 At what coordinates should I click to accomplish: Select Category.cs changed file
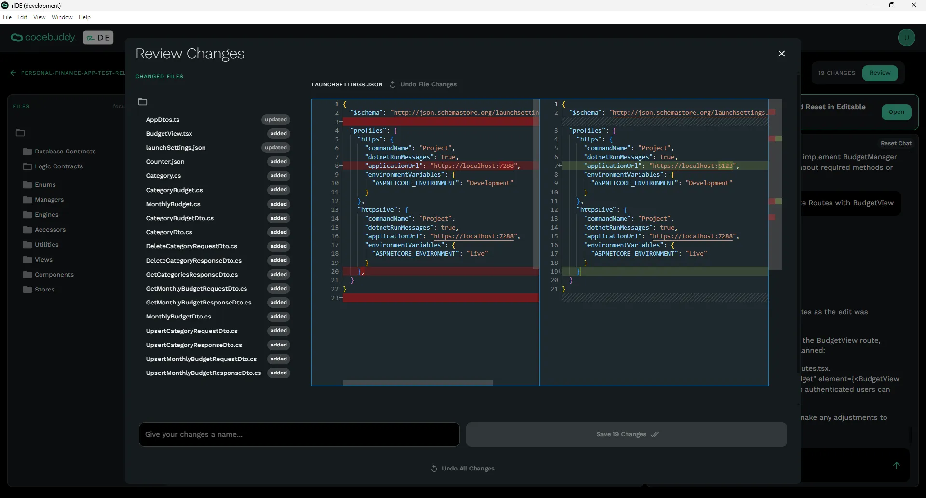pos(163,176)
